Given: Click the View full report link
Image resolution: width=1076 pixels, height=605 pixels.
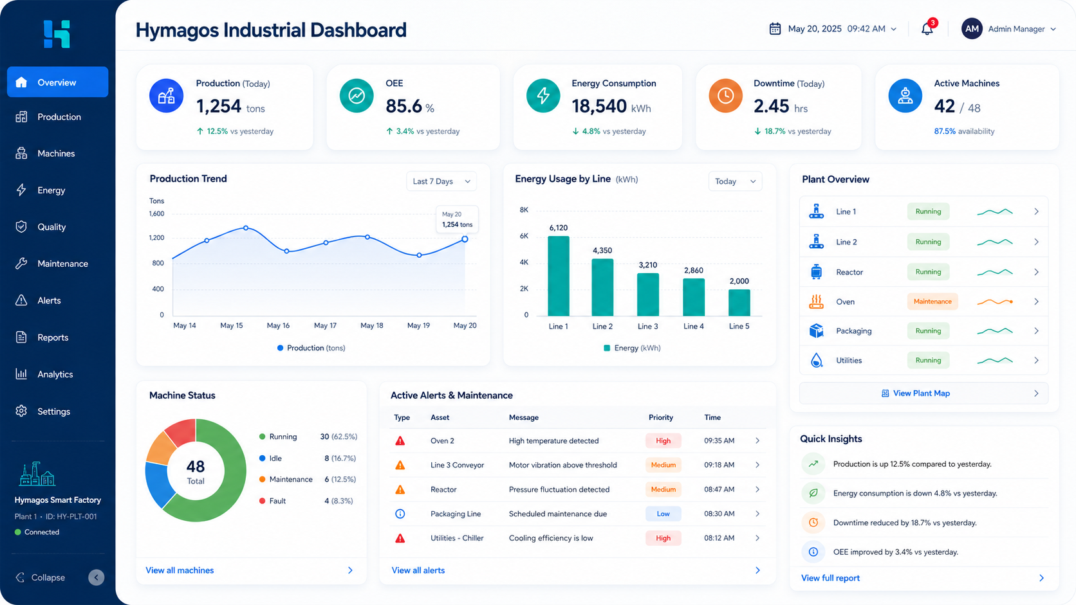Looking at the screenshot, I should click(830, 578).
